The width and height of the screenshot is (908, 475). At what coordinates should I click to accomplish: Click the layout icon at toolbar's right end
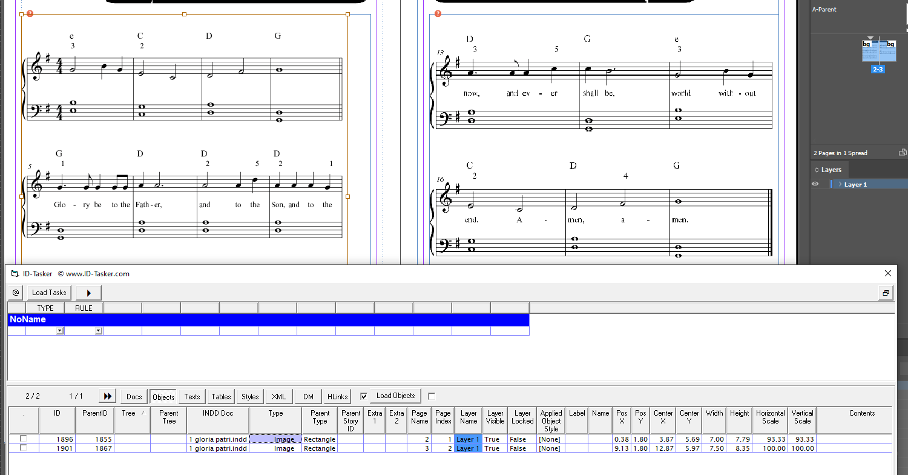[886, 293]
